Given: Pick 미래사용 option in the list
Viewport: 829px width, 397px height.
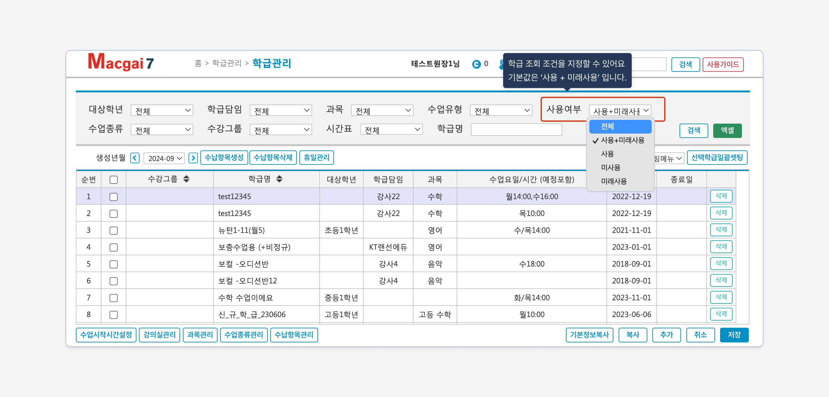Looking at the screenshot, I should click(x=614, y=181).
